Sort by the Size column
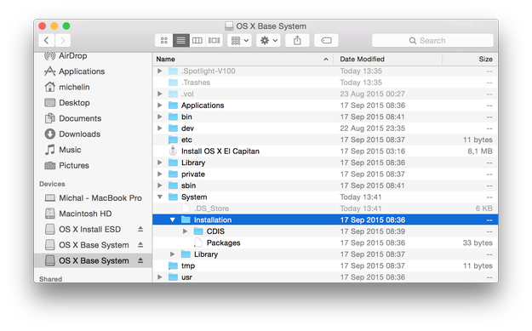This screenshot has height=331, width=532. (470, 59)
